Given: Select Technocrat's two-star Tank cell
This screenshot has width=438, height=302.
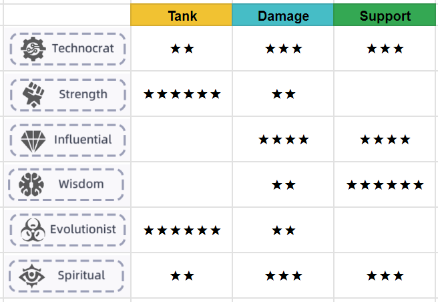Looking at the screenshot, I should point(182,48).
